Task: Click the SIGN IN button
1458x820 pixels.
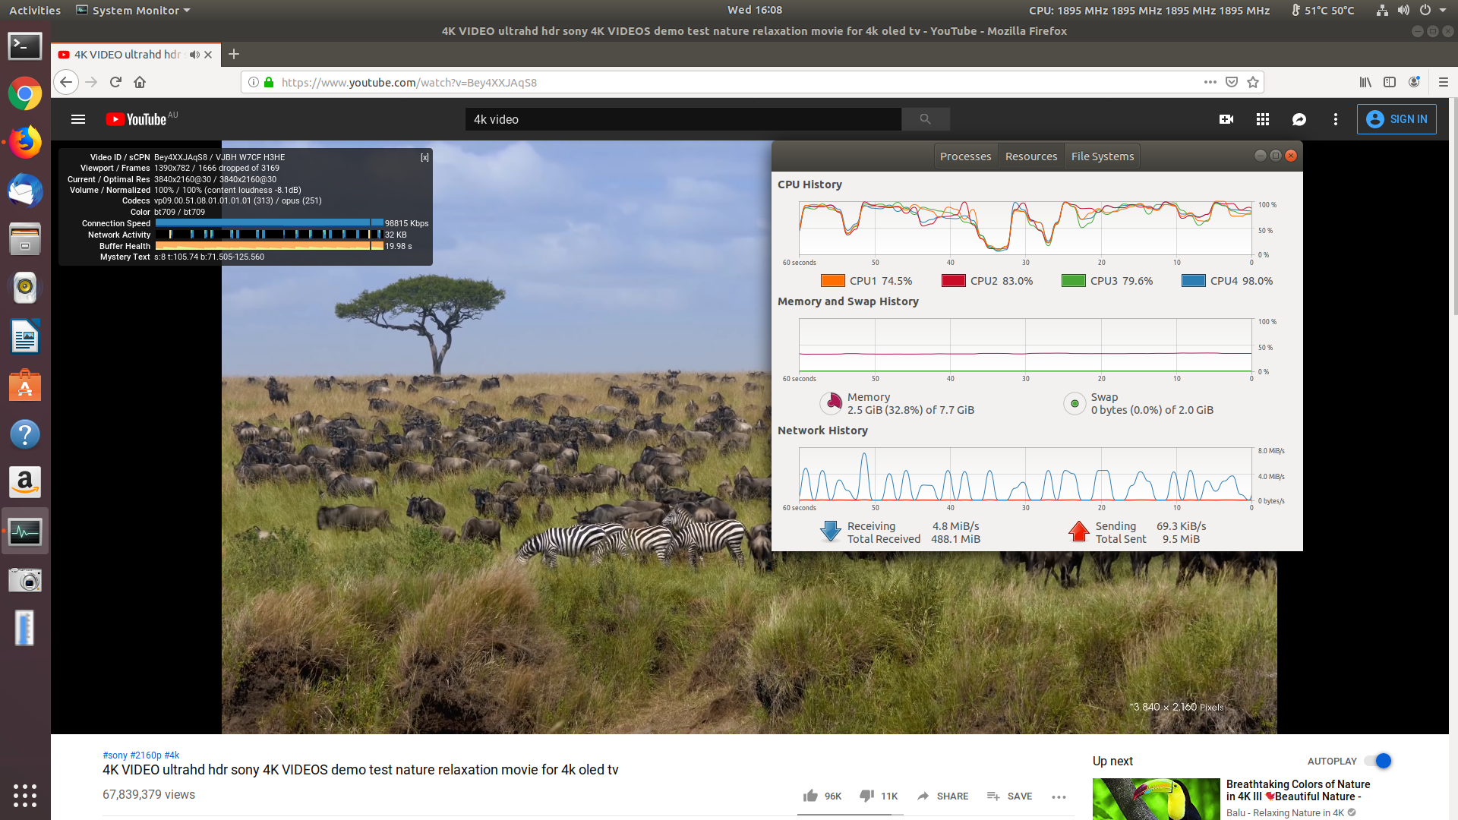Action: click(x=1396, y=119)
